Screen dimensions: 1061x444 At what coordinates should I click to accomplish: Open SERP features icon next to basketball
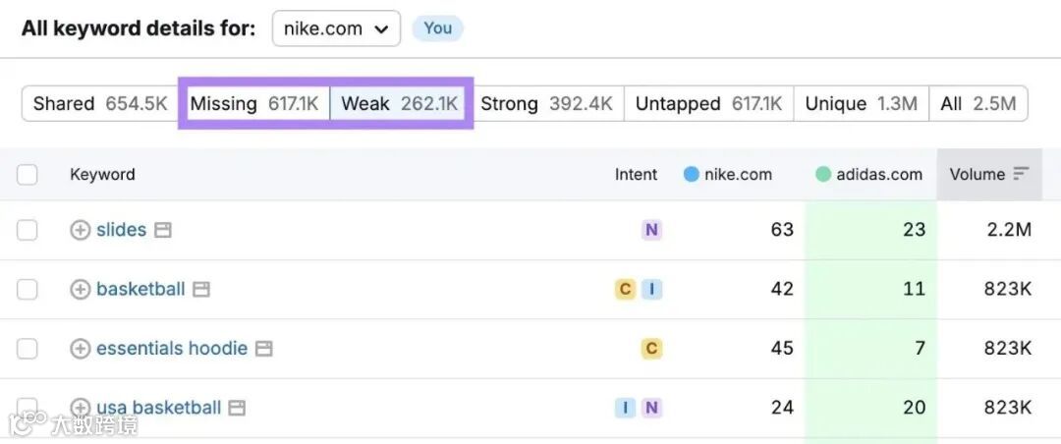pyautogui.click(x=201, y=290)
